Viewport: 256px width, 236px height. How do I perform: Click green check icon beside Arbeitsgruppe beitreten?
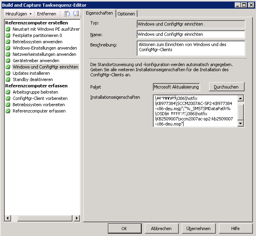[8, 92]
